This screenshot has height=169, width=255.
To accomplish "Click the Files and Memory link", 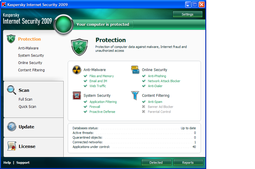I will pyautogui.click(x=102, y=76).
